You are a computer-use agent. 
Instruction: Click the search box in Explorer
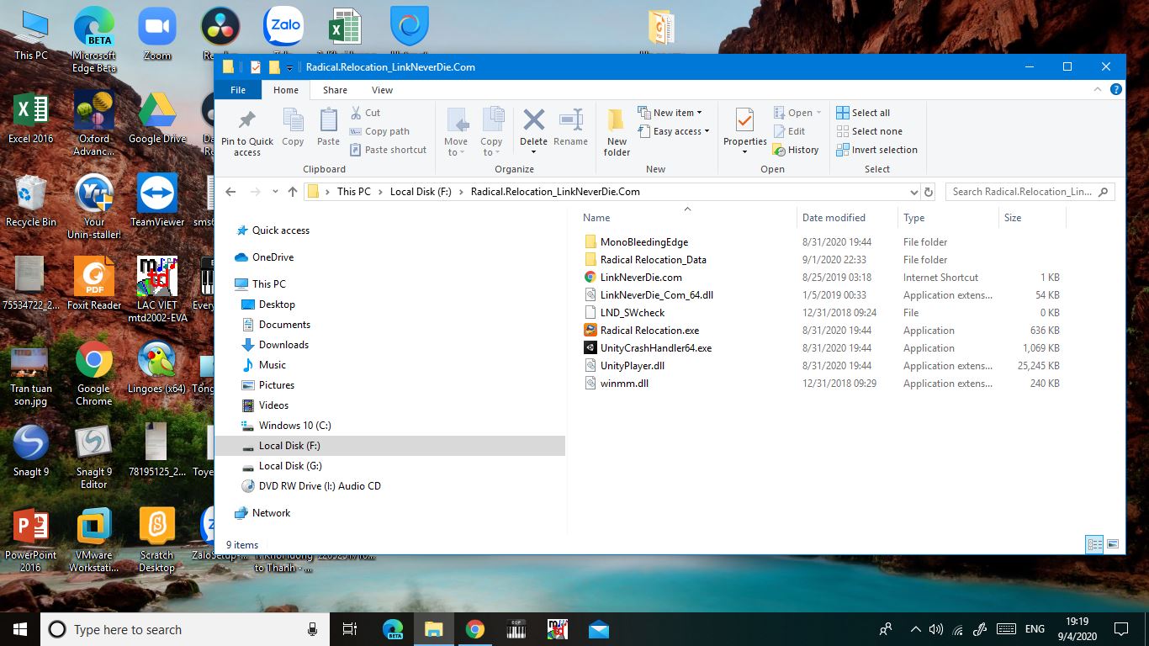tap(1022, 192)
